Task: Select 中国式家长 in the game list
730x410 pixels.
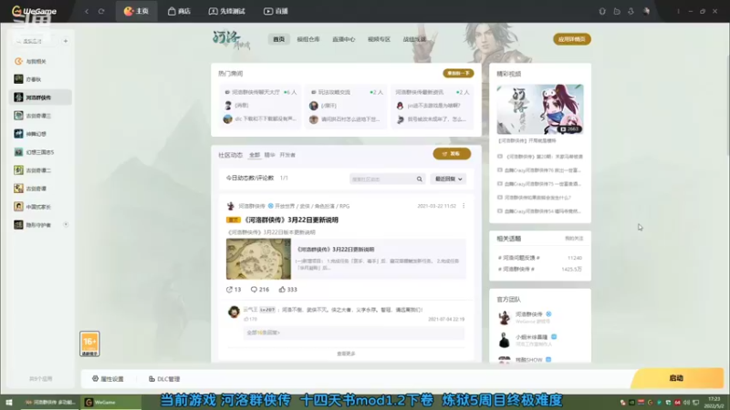Action: click(40, 207)
